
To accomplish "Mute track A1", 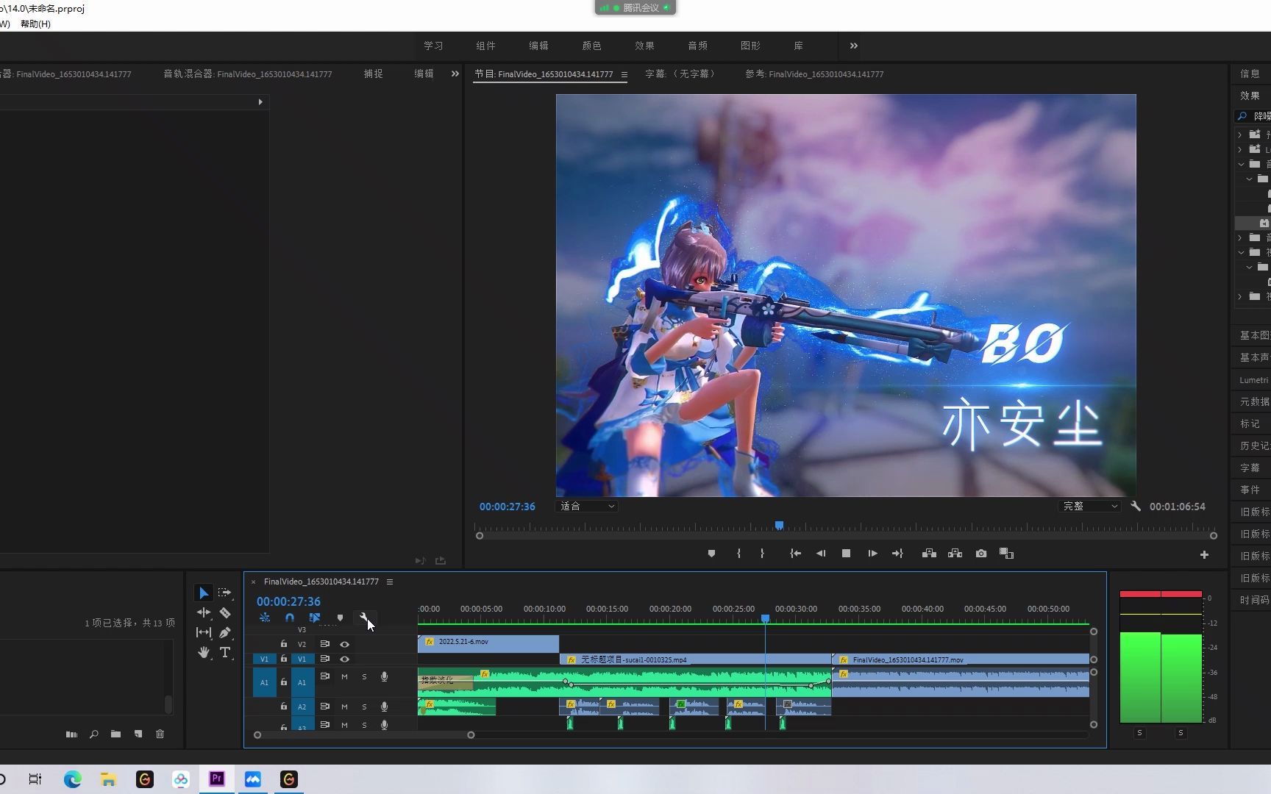I will (344, 676).
